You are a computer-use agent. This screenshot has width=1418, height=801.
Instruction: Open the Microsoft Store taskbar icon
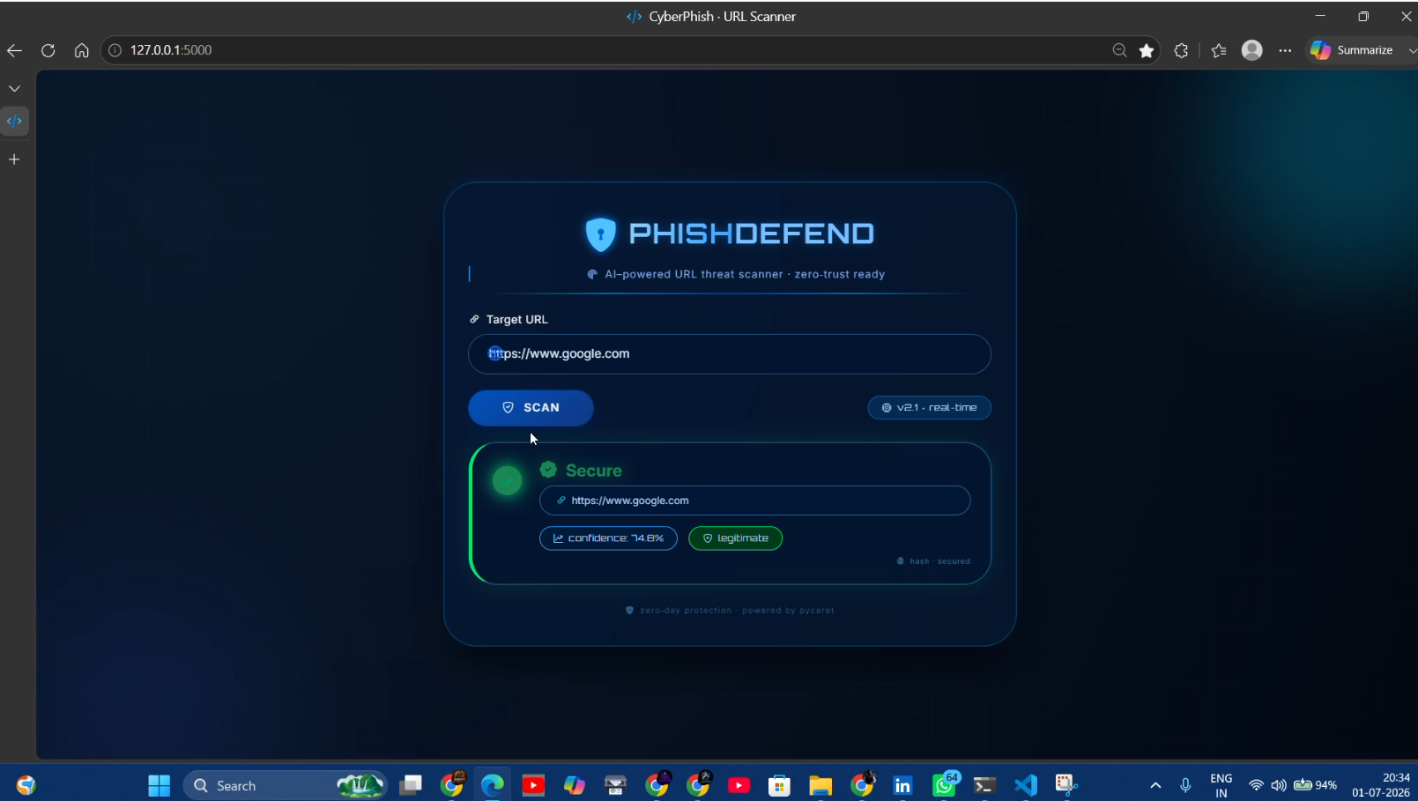779,785
